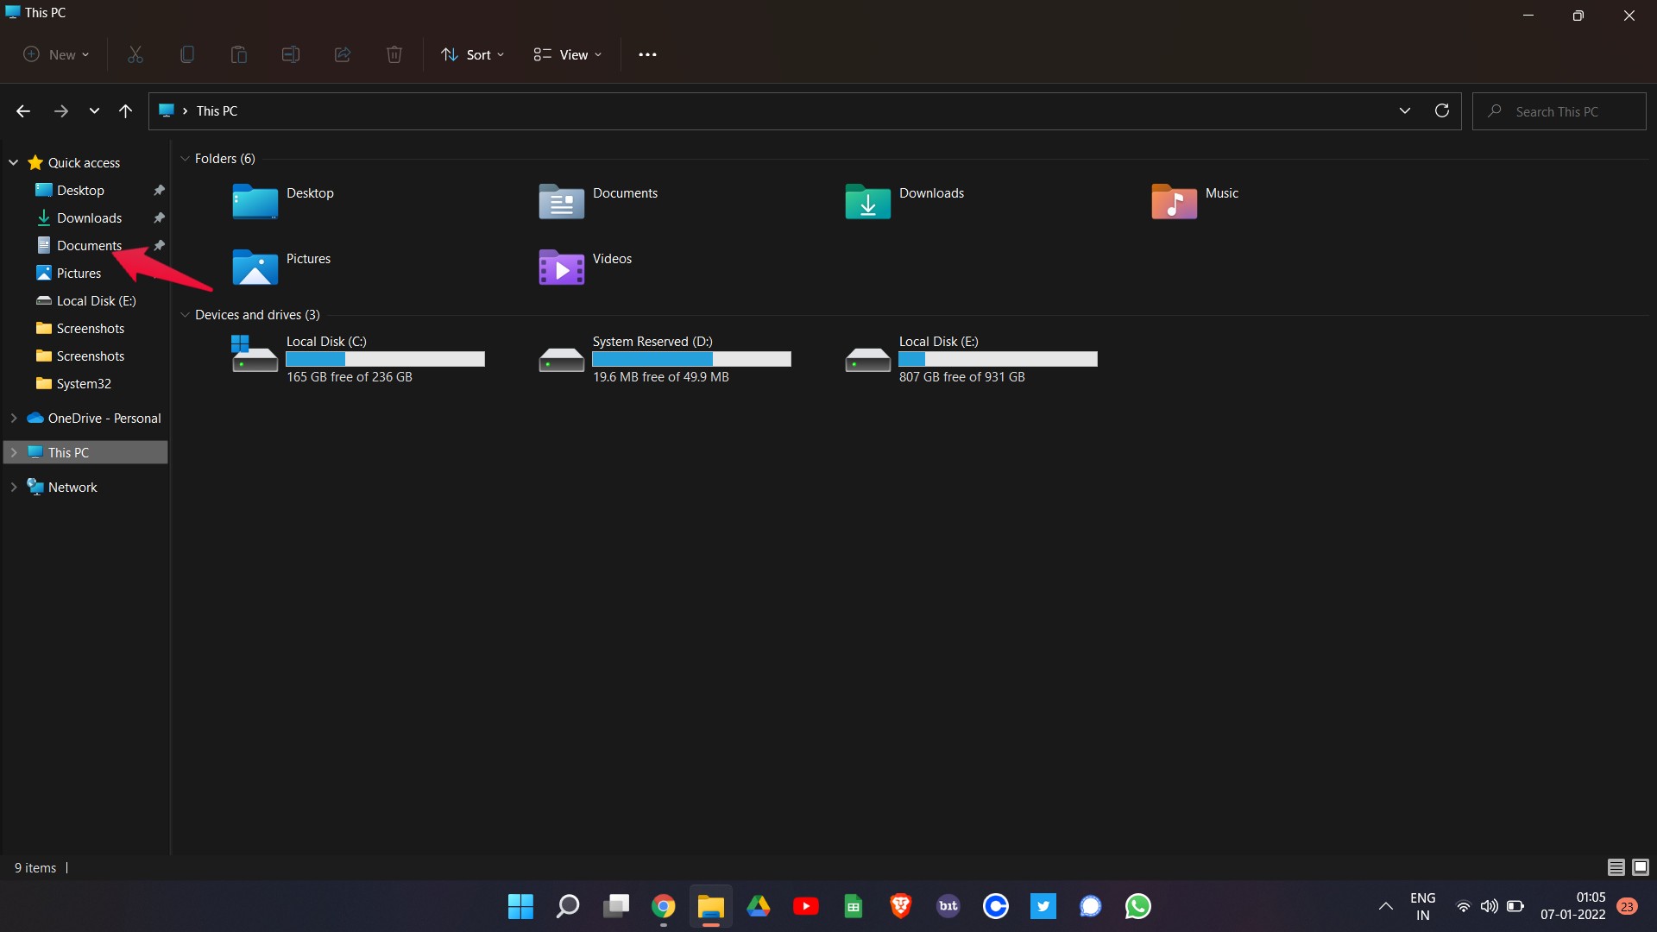Expand the Network section in sidebar
Screen dimensions: 1657x932
point(14,486)
